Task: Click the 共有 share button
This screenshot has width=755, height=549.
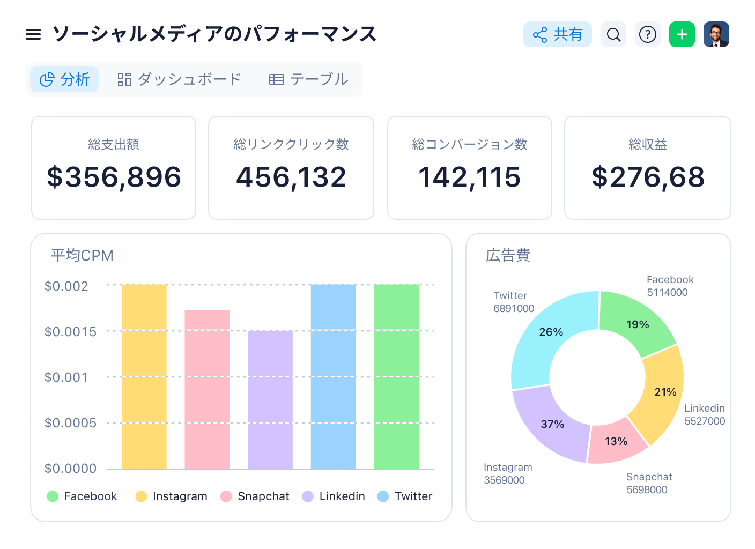Action: 558,34
